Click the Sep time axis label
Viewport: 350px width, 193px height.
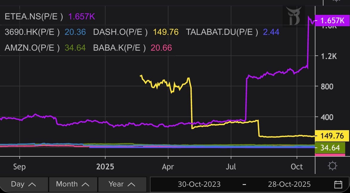(x=19, y=167)
